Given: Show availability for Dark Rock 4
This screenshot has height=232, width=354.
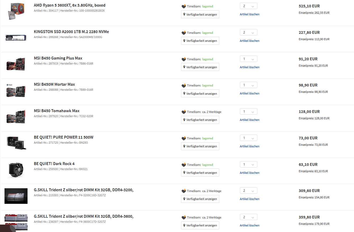Looking at the screenshot, I should pyautogui.click(x=200, y=172).
